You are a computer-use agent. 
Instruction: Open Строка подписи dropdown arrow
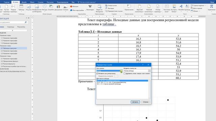(206, 5)
